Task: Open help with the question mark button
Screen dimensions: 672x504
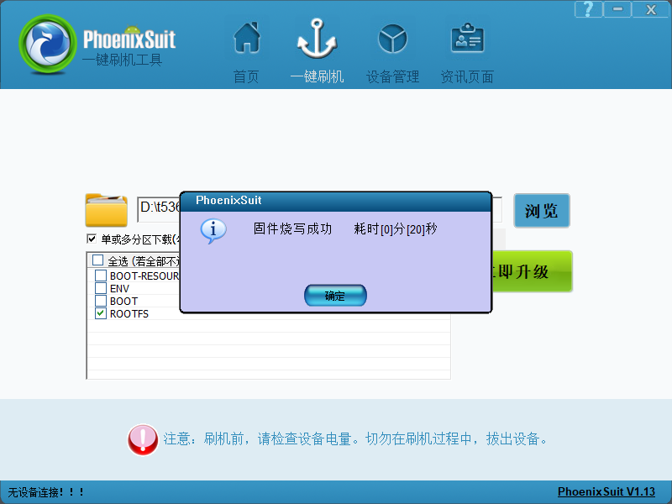Action: pos(588,9)
